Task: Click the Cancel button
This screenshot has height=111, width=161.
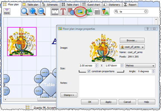Action: tap(127, 102)
